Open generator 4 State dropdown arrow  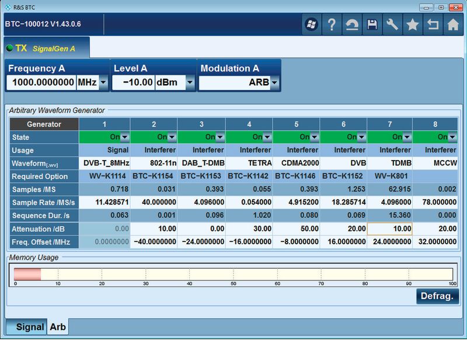[267, 137]
